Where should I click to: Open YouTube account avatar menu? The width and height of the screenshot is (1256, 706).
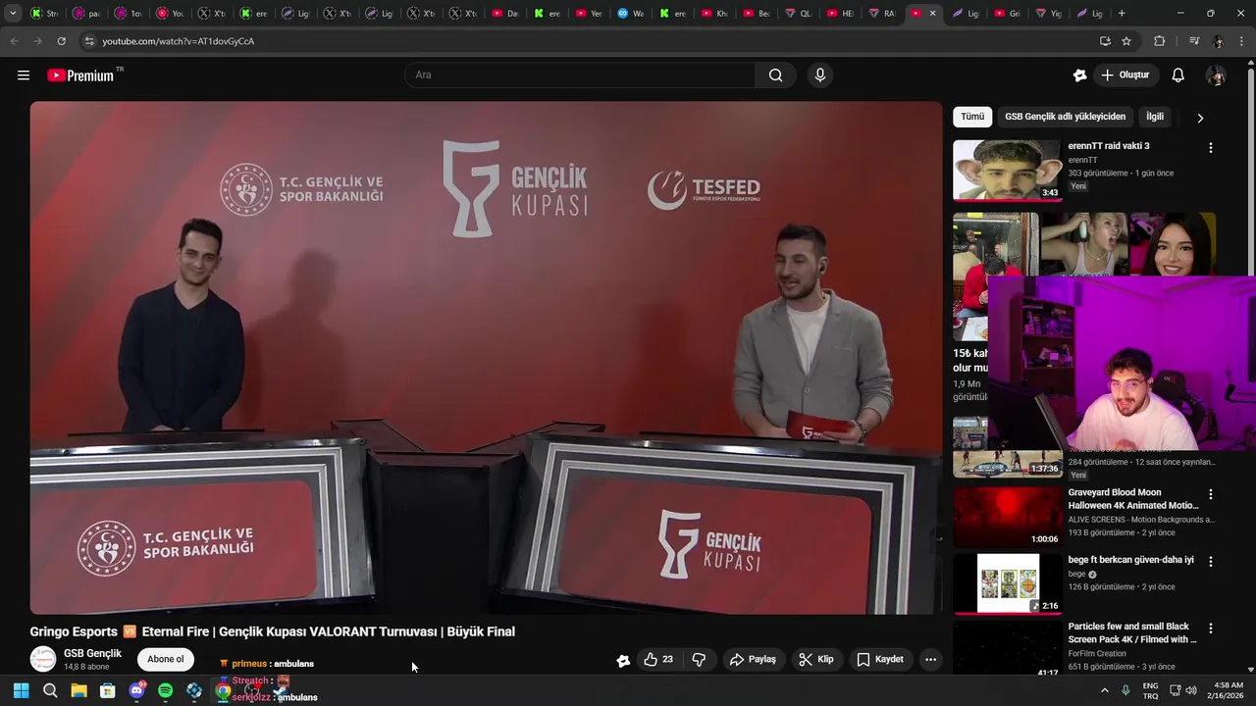1216,76
